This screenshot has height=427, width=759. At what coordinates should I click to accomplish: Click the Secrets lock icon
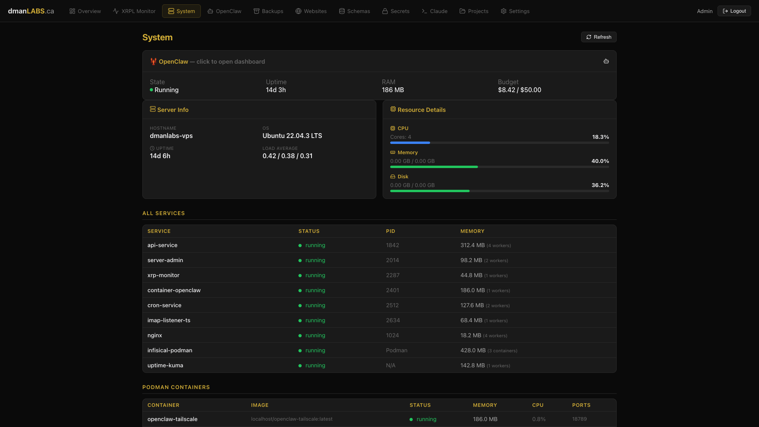click(385, 11)
